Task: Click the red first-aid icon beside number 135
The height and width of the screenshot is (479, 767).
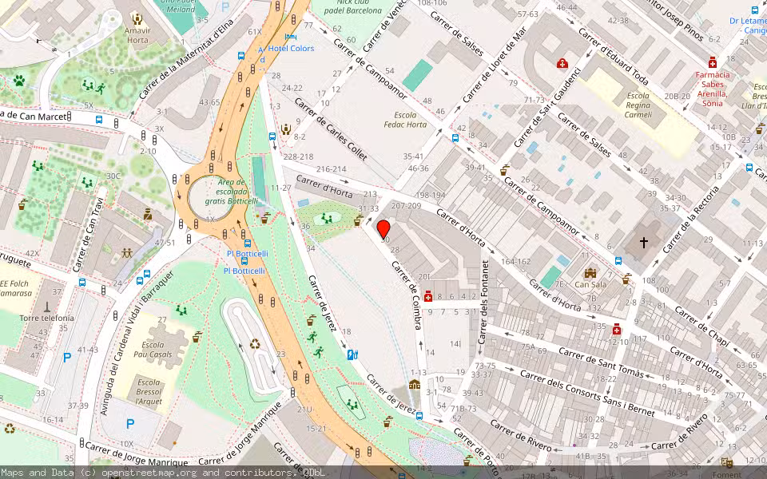Action: click(616, 330)
